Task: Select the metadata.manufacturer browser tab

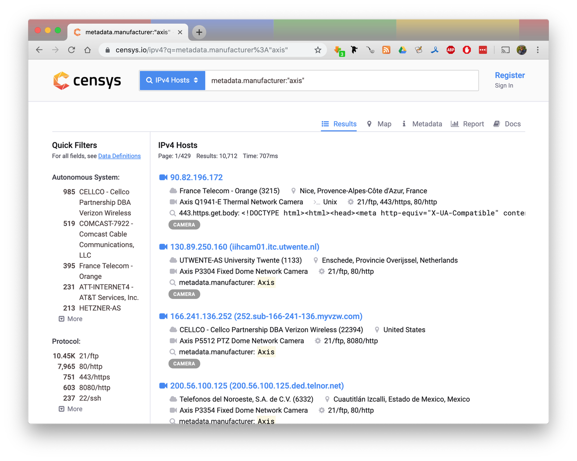Action: pyautogui.click(x=127, y=32)
